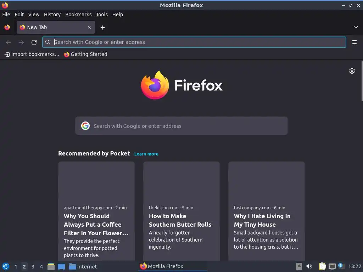Open the Firefox View pinned icon
This screenshot has width=363, height=272.
[7, 27]
